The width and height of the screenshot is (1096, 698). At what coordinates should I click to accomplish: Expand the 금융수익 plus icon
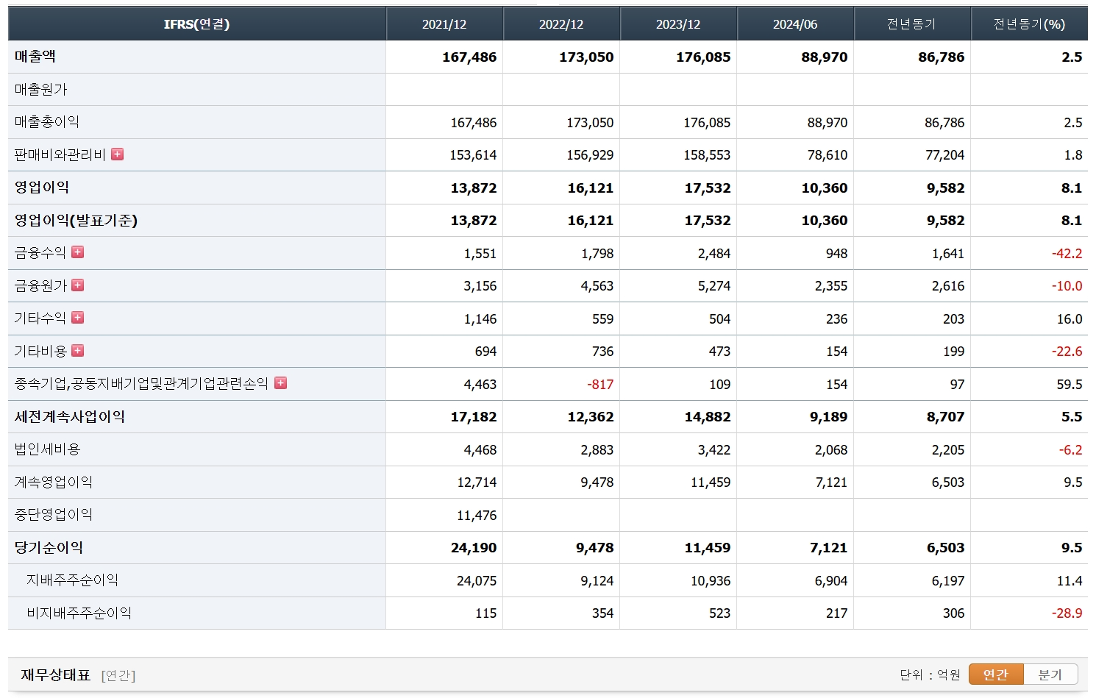(77, 252)
